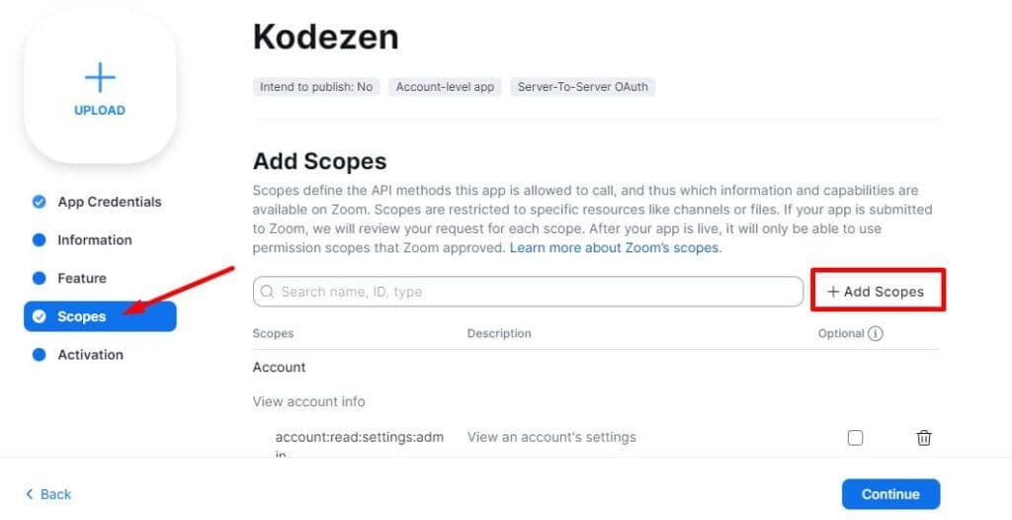Switch to the Feature step
Image resolution: width=1012 pixels, height=520 pixels.
pyautogui.click(x=81, y=279)
